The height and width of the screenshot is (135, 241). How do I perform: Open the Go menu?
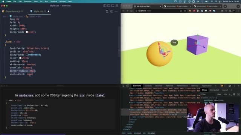pyautogui.click(x=41, y=1)
